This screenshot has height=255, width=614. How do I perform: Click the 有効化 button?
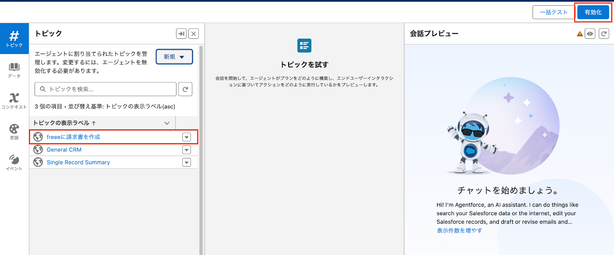coord(593,12)
